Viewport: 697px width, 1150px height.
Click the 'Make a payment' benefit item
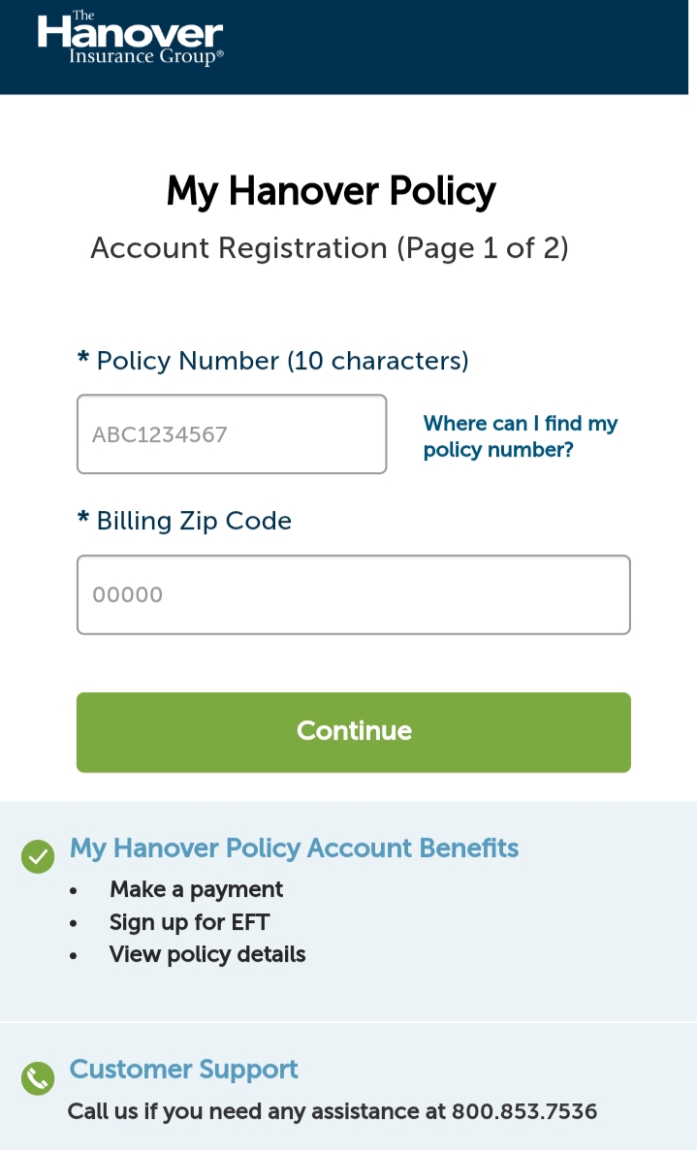(x=196, y=889)
